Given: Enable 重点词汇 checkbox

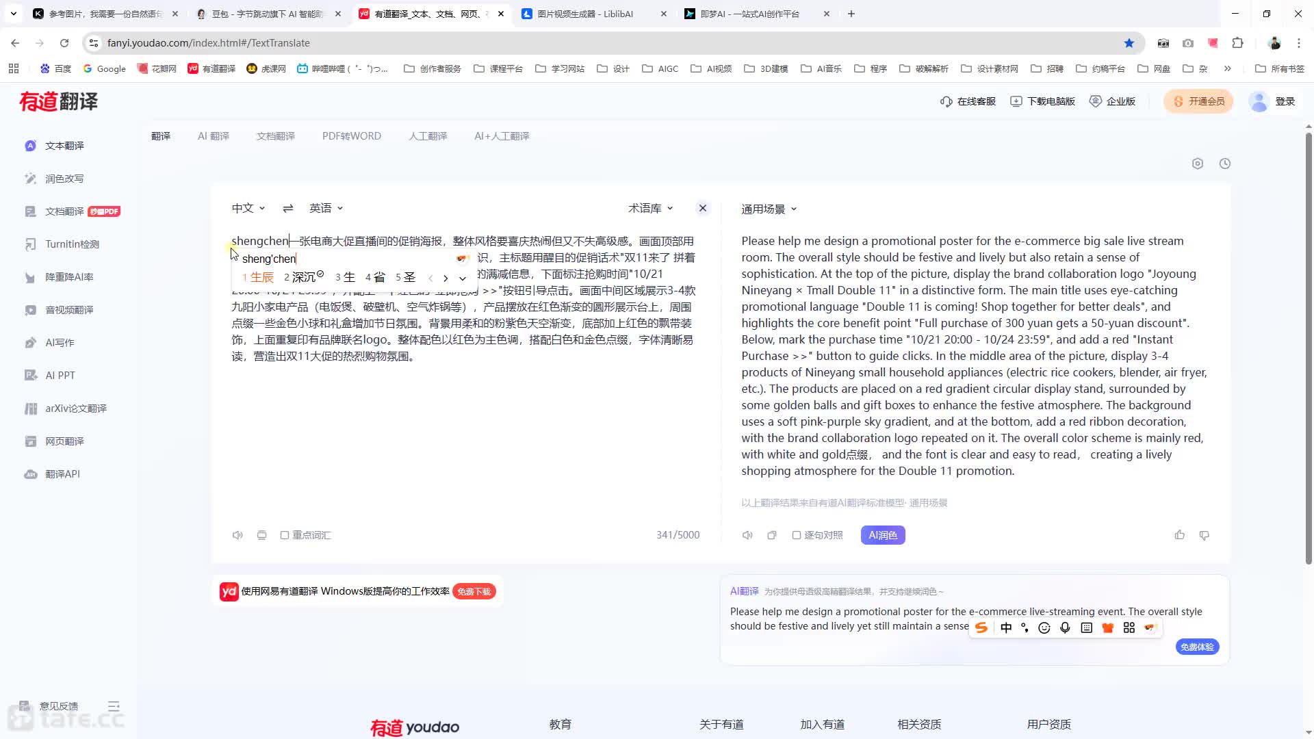Looking at the screenshot, I should point(285,535).
